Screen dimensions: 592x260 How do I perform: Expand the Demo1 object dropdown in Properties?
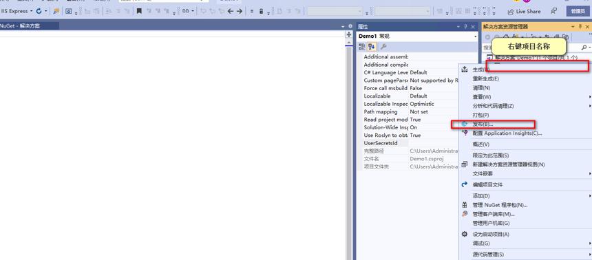pyautogui.click(x=476, y=36)
